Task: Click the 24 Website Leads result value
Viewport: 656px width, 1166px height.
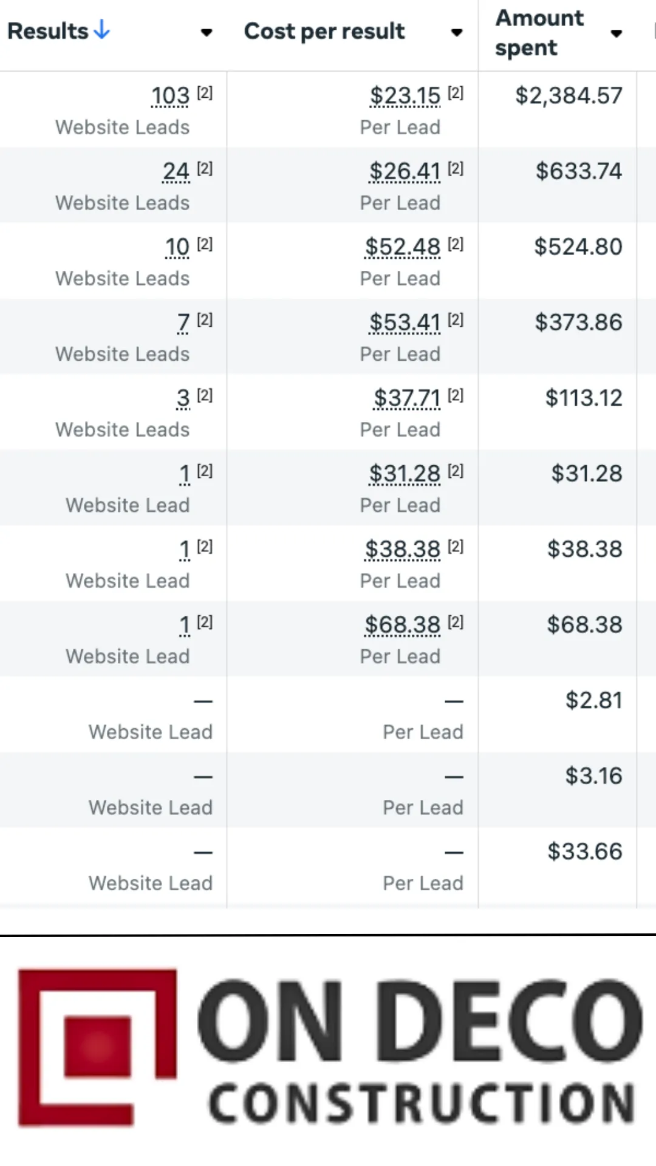Action: 176,171
